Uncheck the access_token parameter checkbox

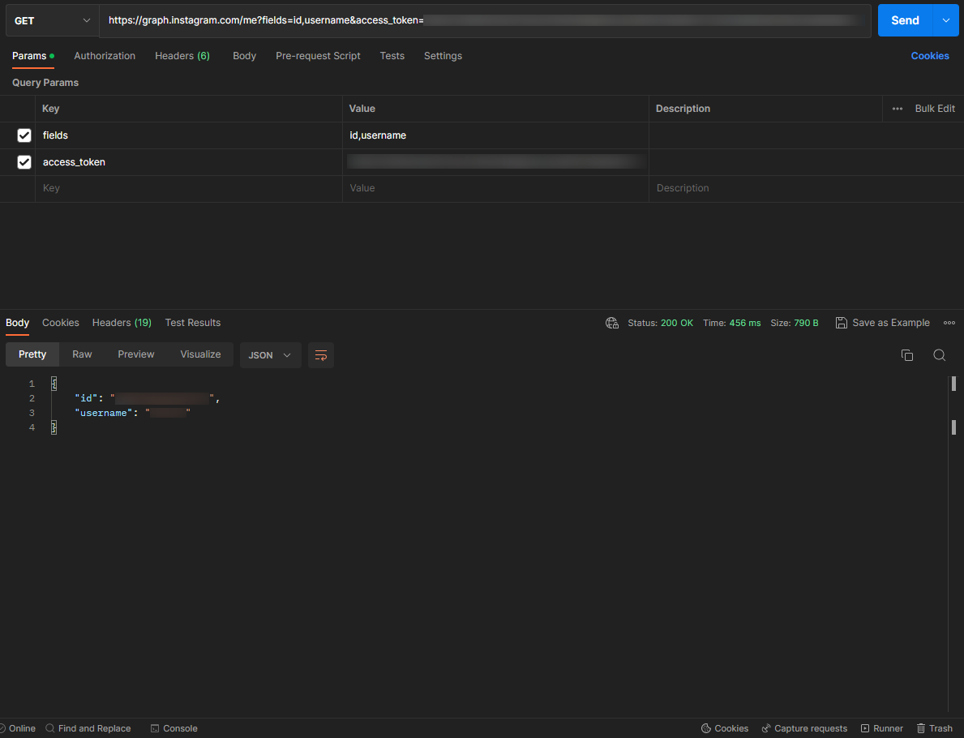(24, 161)
